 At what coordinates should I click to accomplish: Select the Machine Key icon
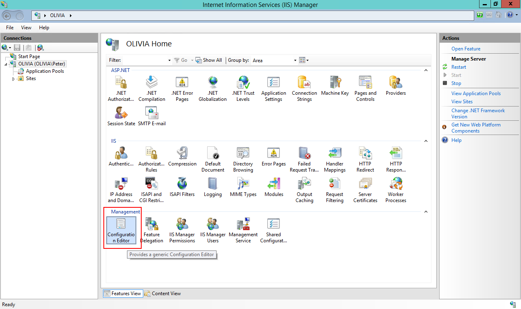[x=335, y=86]
